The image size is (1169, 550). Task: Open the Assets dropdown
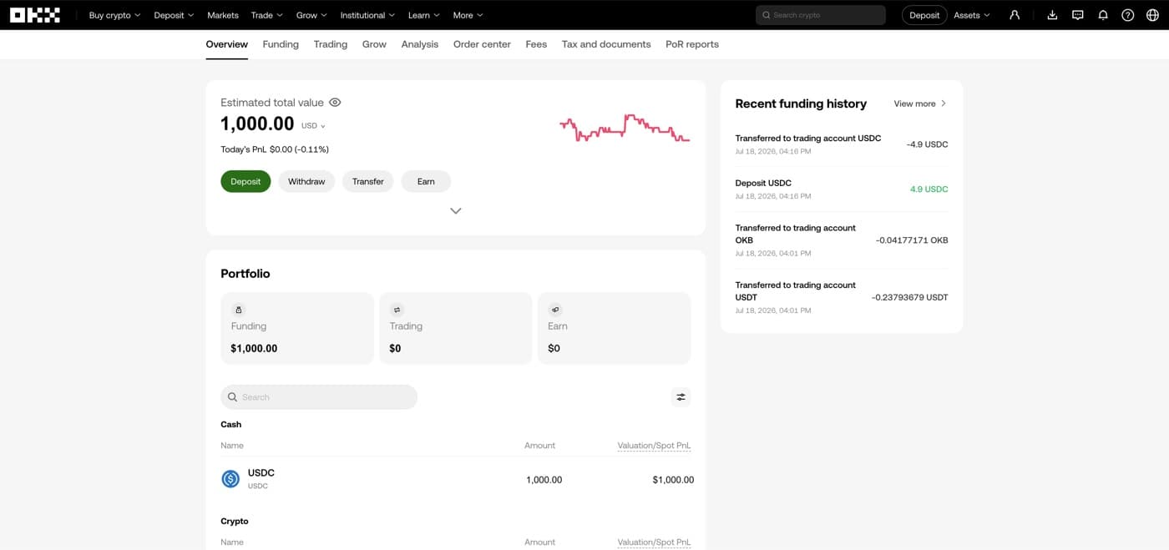point(971,15)
